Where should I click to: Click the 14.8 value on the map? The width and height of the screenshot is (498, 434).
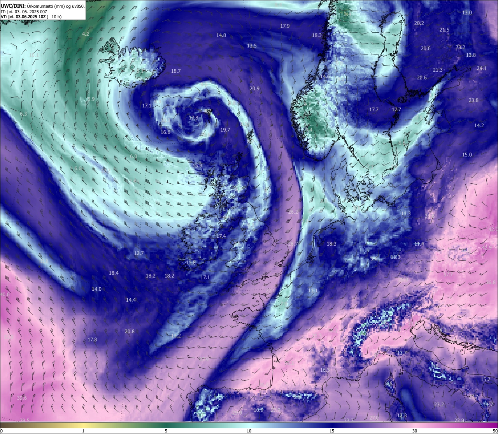click(x=221, y=35)
